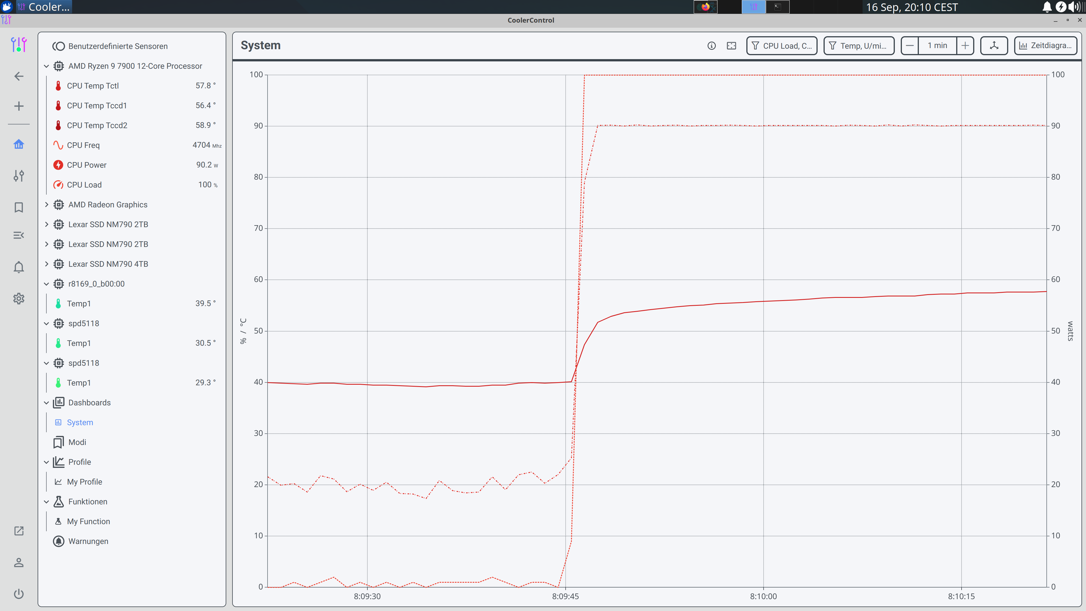Screen dimensions: 1086x611
Task: Click the info icon next to System title
Action: pos(711,46)
